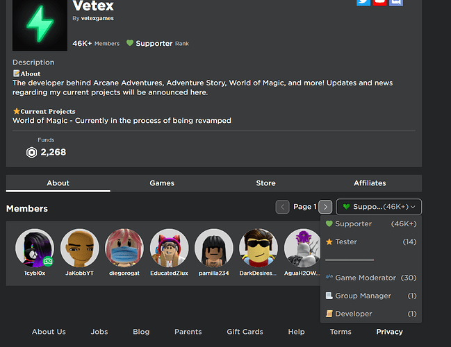Open the Discord social link icon

click(395, 1)
